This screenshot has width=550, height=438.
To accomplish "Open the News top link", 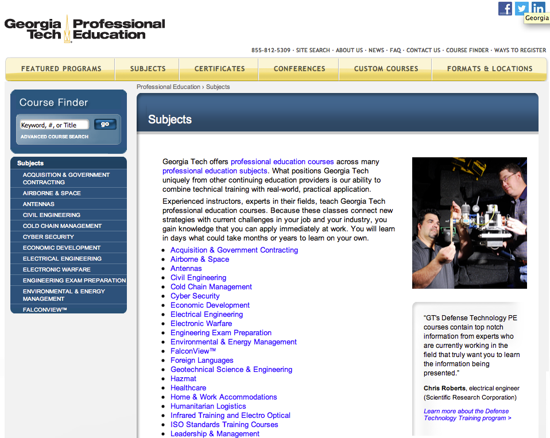I will pos(377,50).
